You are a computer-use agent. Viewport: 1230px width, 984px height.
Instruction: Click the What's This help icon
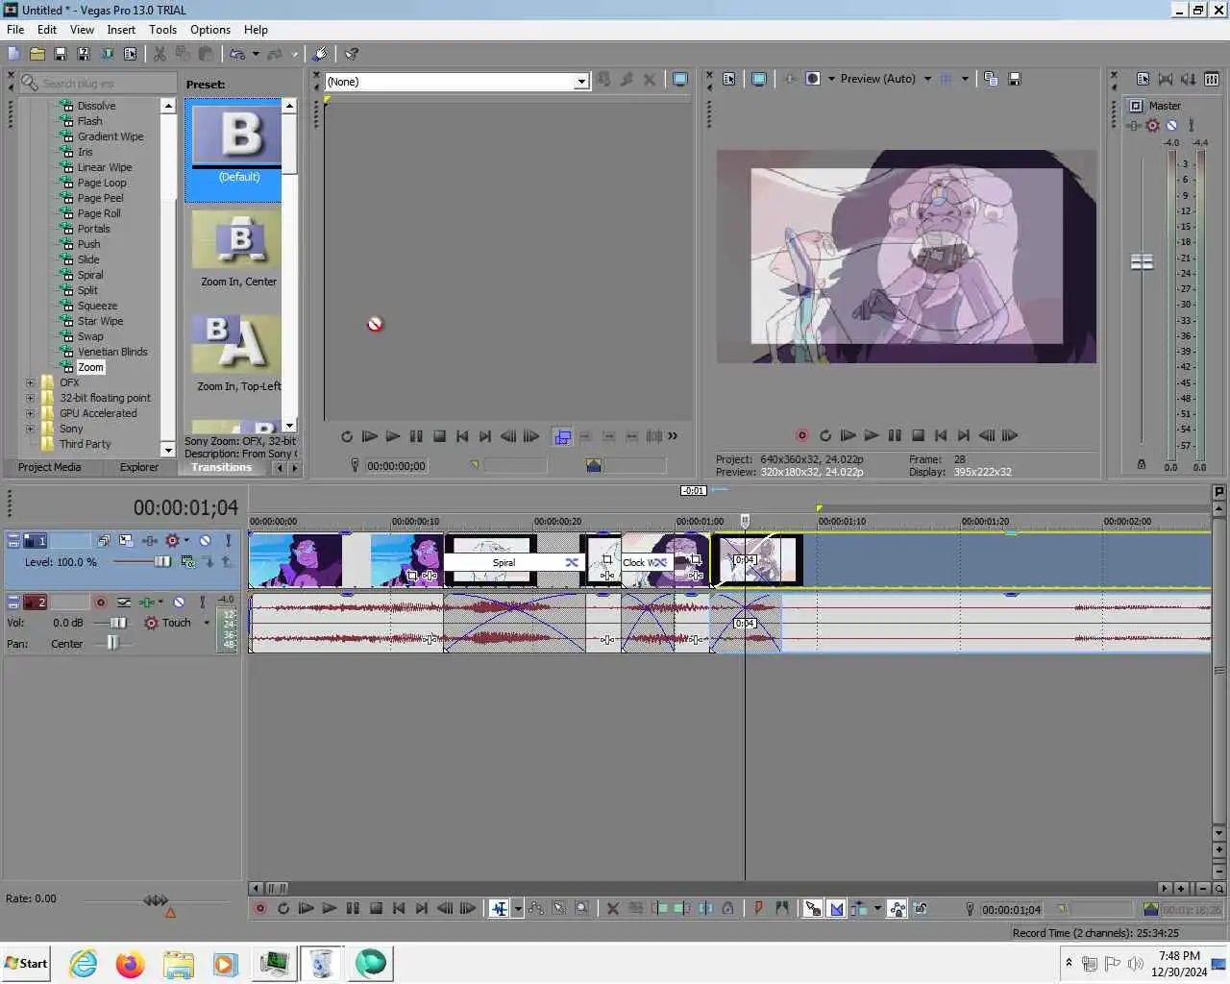tap(352, 54)
